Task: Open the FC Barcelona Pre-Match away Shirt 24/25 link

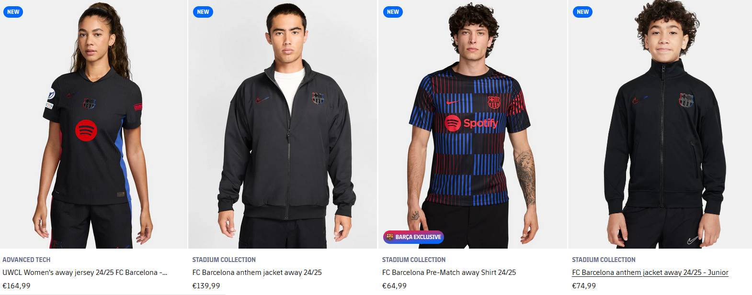Action: [x=449, y=273]
